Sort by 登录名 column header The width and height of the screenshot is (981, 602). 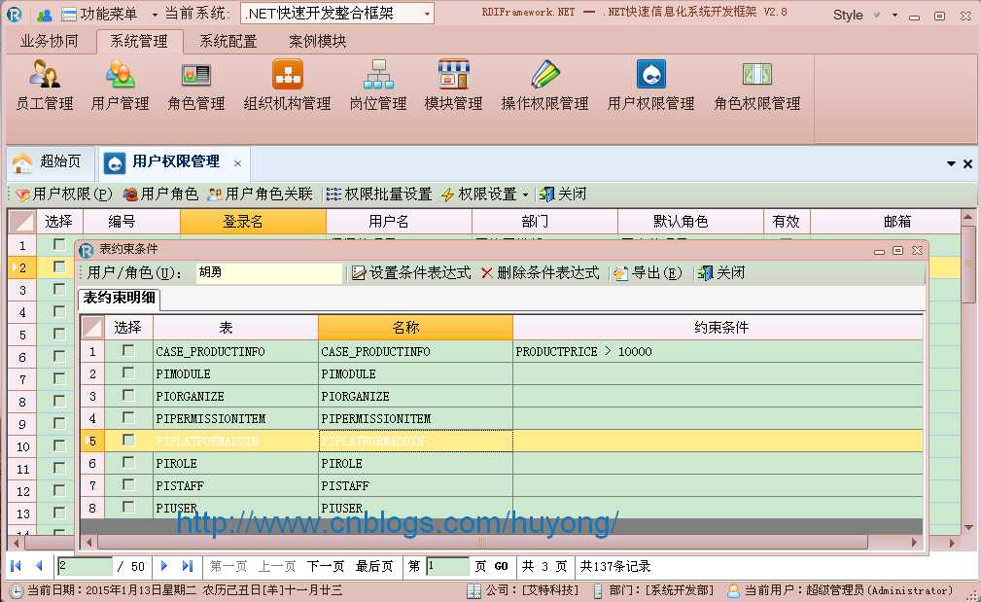[x=253, y=221]
